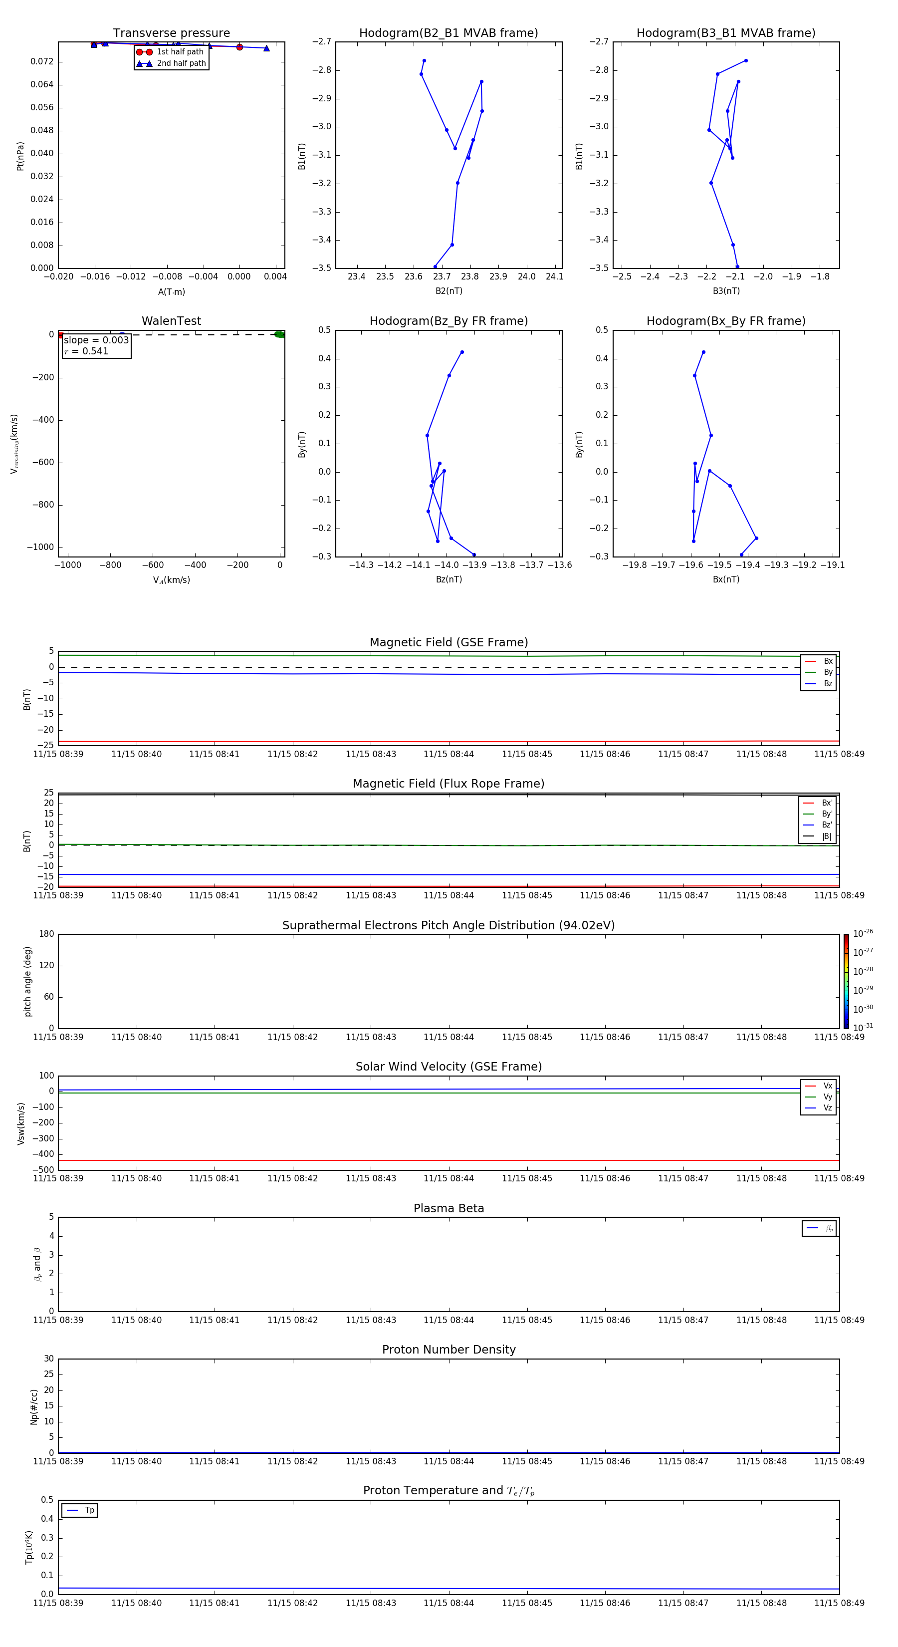Click the '10^-26' colorbar tick label
The height and width of the screenshot is (1647, 898).
863,934
